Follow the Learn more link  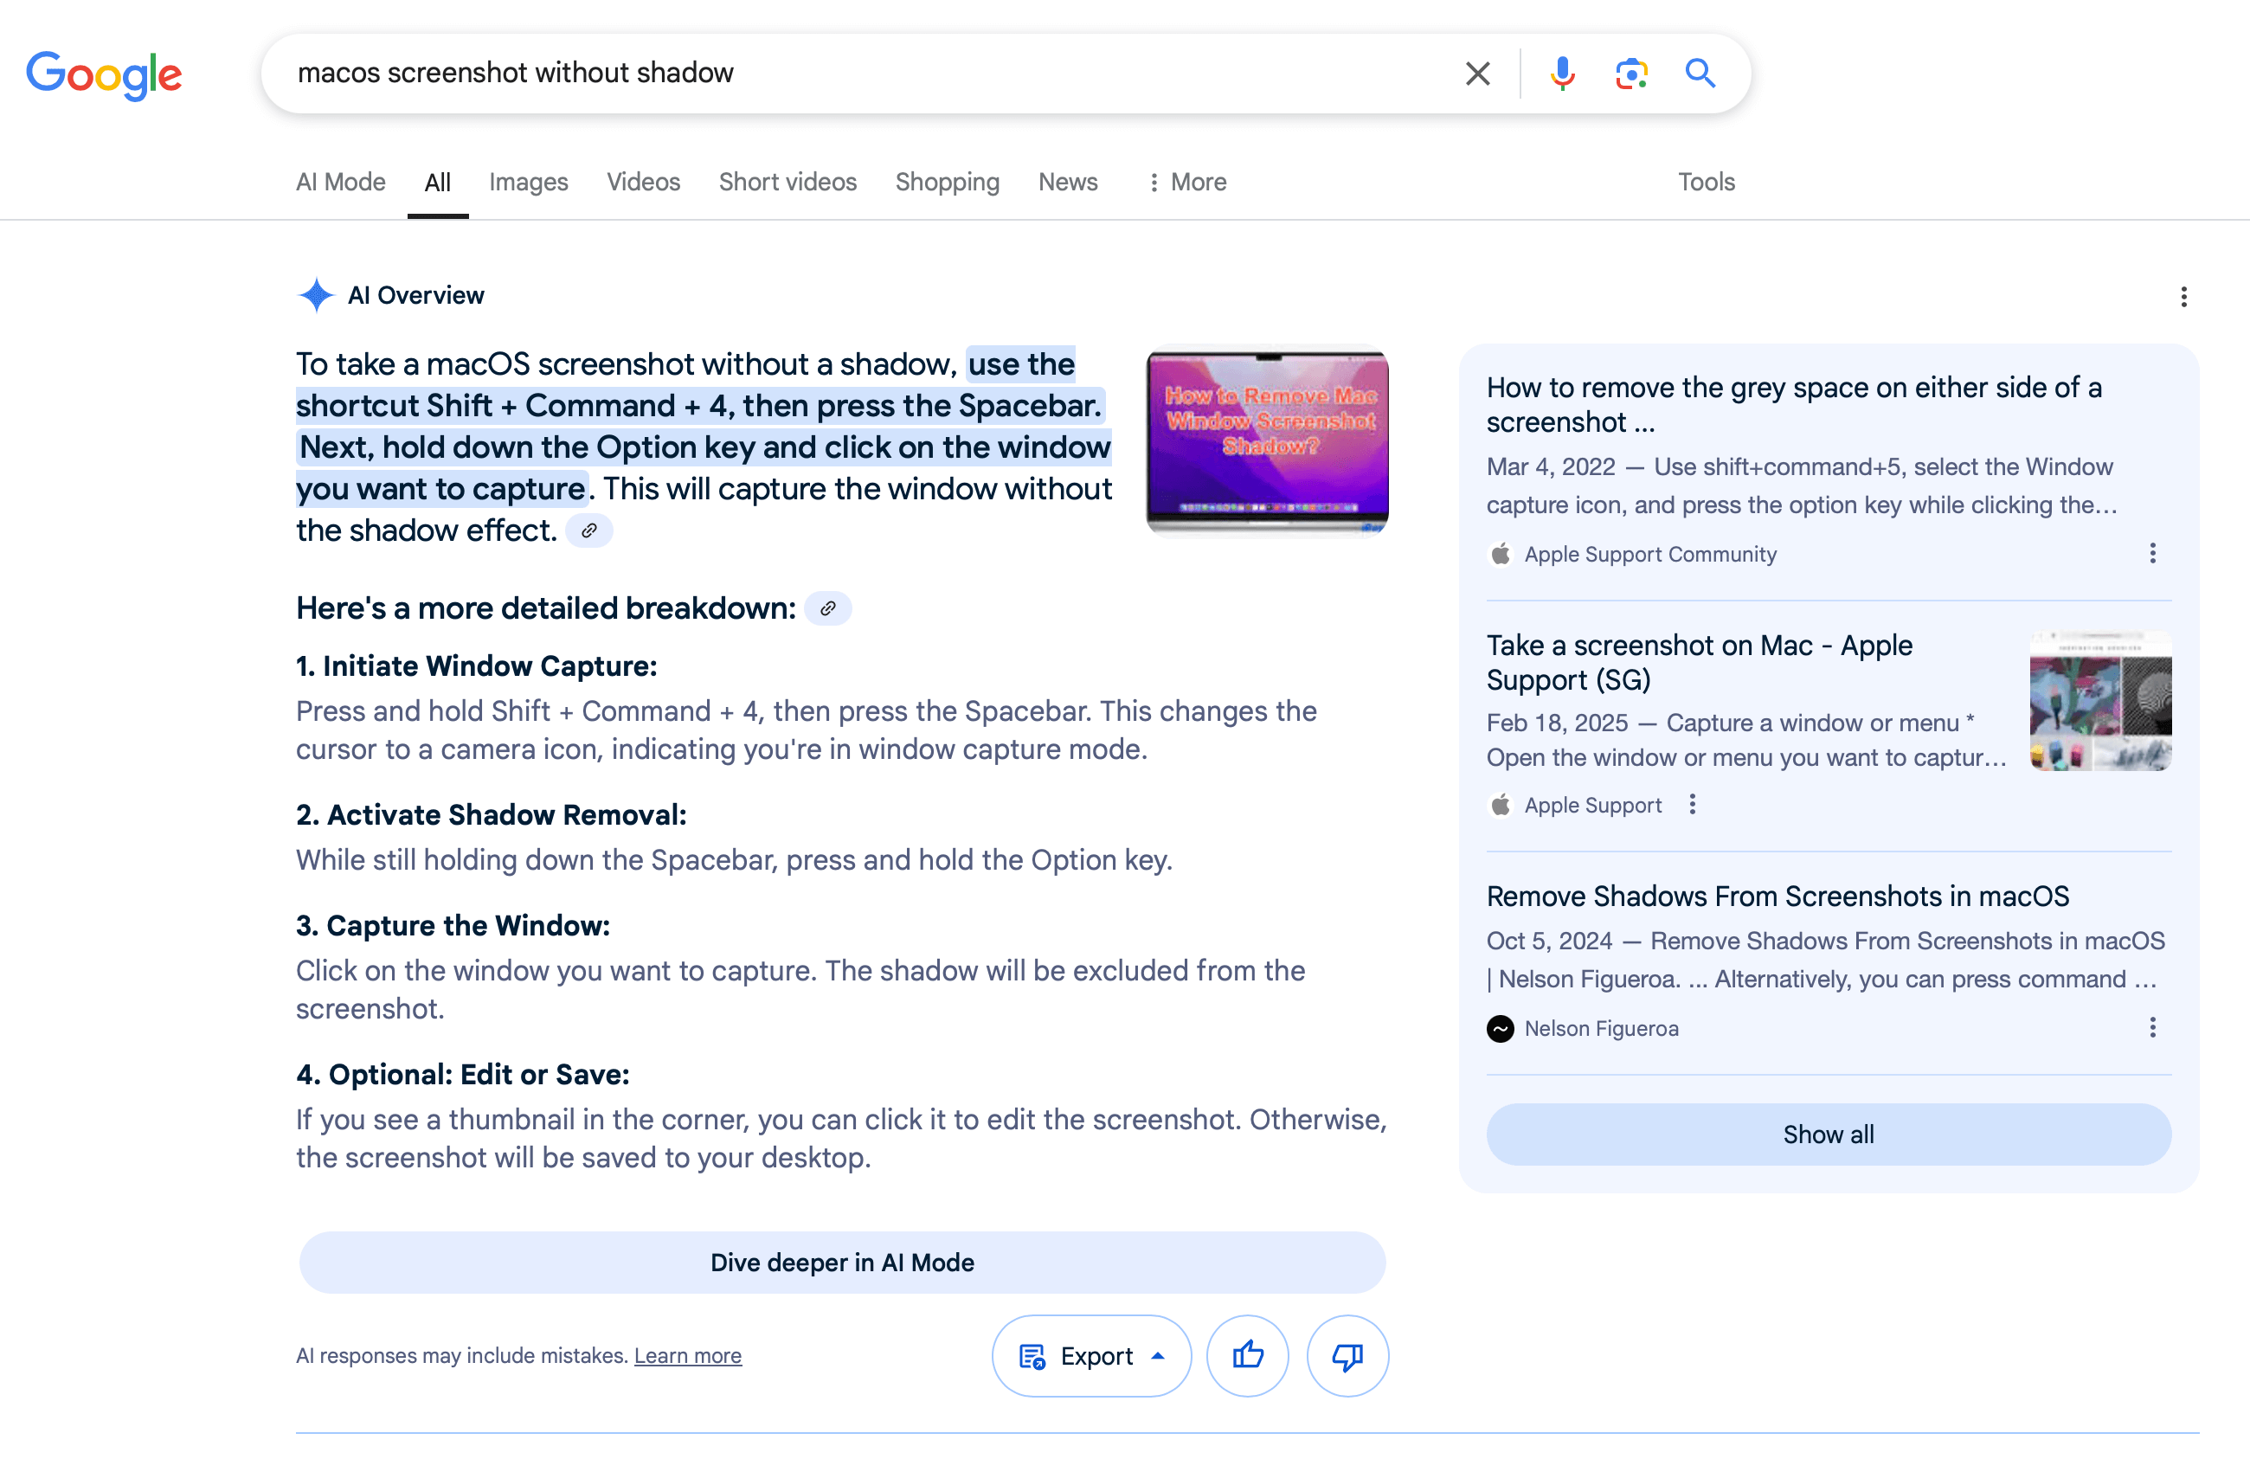point(687,1356)
